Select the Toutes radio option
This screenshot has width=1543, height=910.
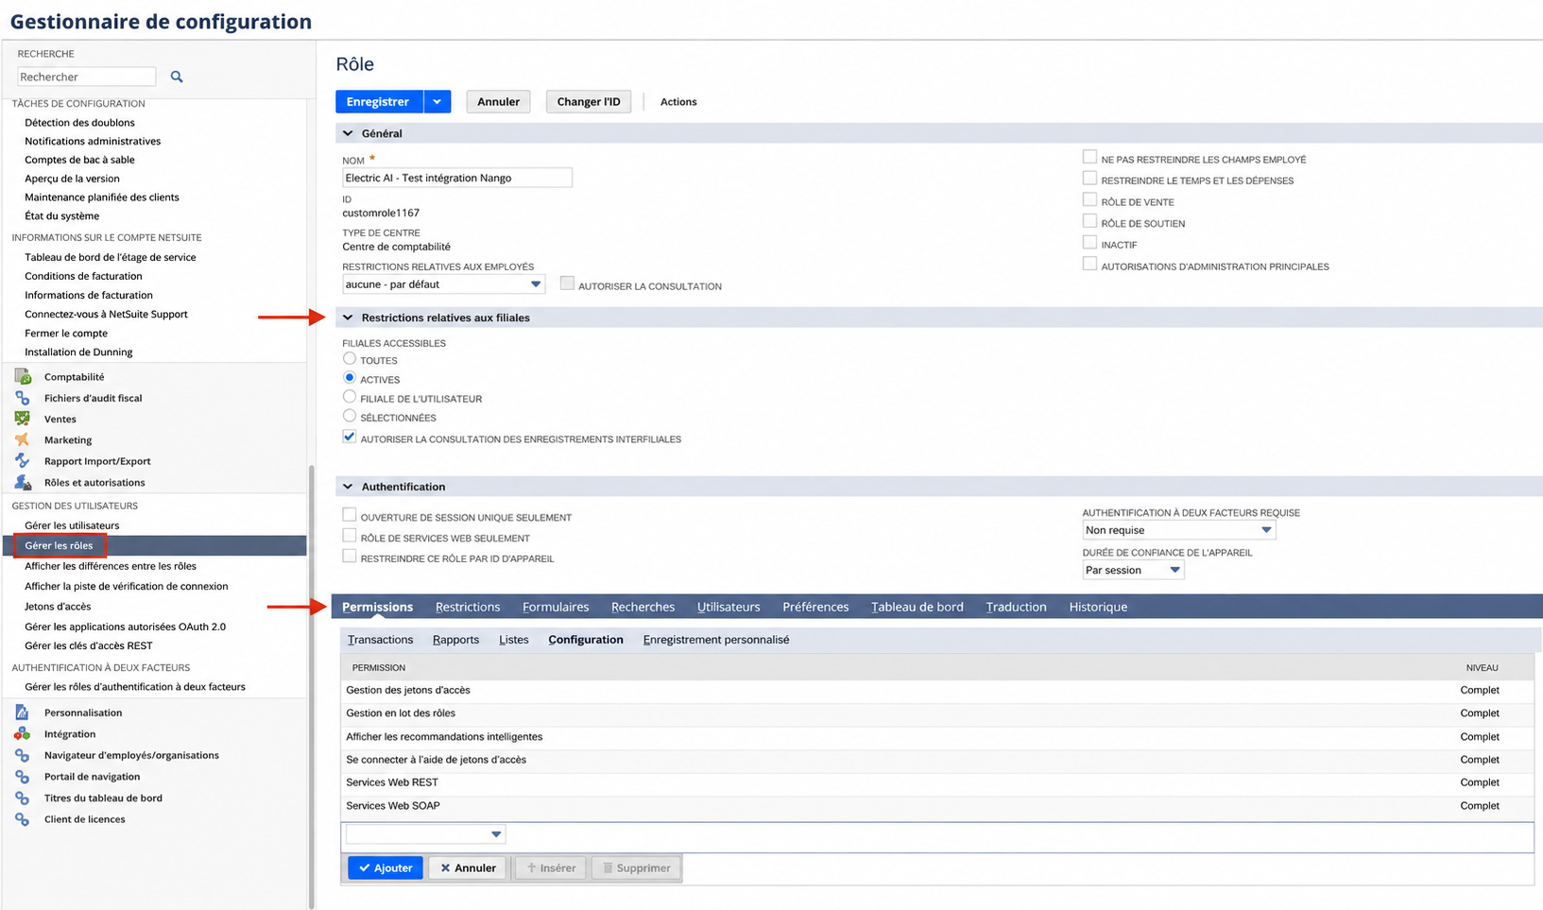[350, 359]
